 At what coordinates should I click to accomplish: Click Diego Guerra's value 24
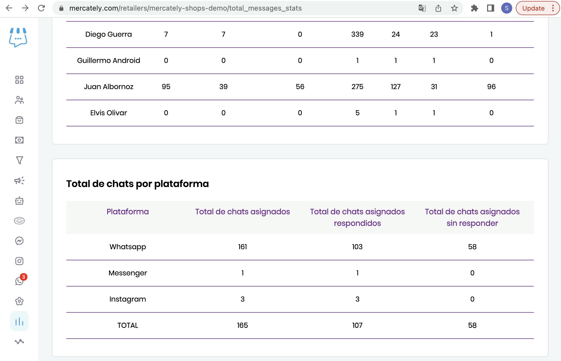(x=396, y=34)
